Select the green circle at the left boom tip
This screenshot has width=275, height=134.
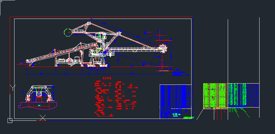click(x=67, y=32)
